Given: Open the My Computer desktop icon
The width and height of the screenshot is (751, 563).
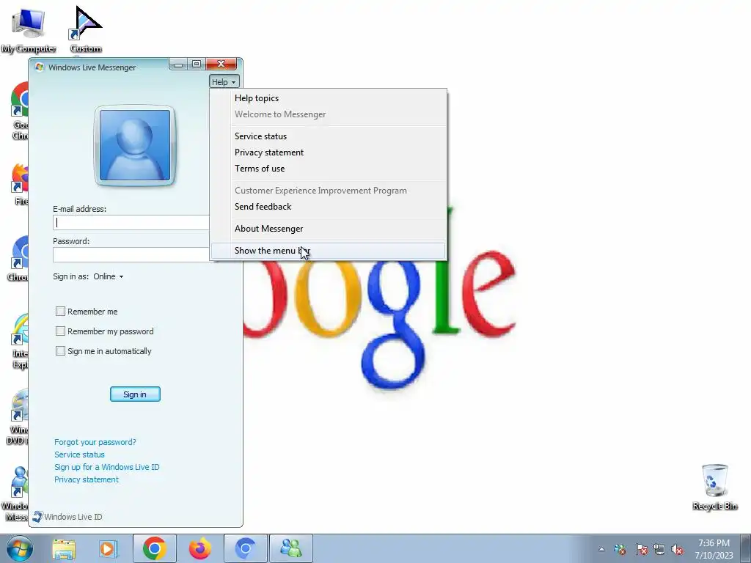Looking at the screenshot, I should point(29,29).
